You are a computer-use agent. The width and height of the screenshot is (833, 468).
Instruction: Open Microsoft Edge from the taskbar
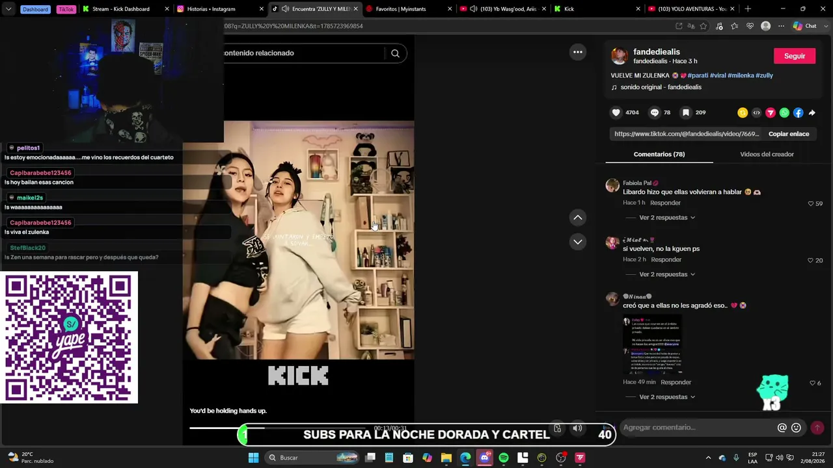coord(465,458)
